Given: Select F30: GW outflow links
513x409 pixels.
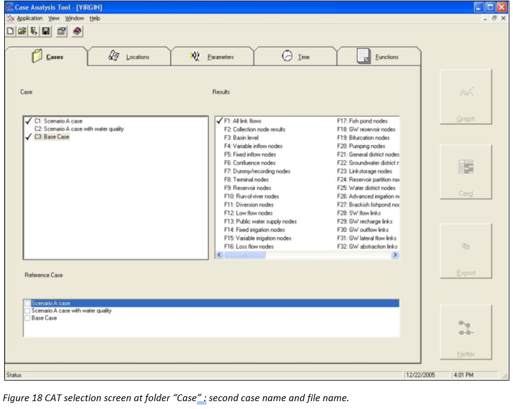Looking at the screenshot, I should point(363,230).
